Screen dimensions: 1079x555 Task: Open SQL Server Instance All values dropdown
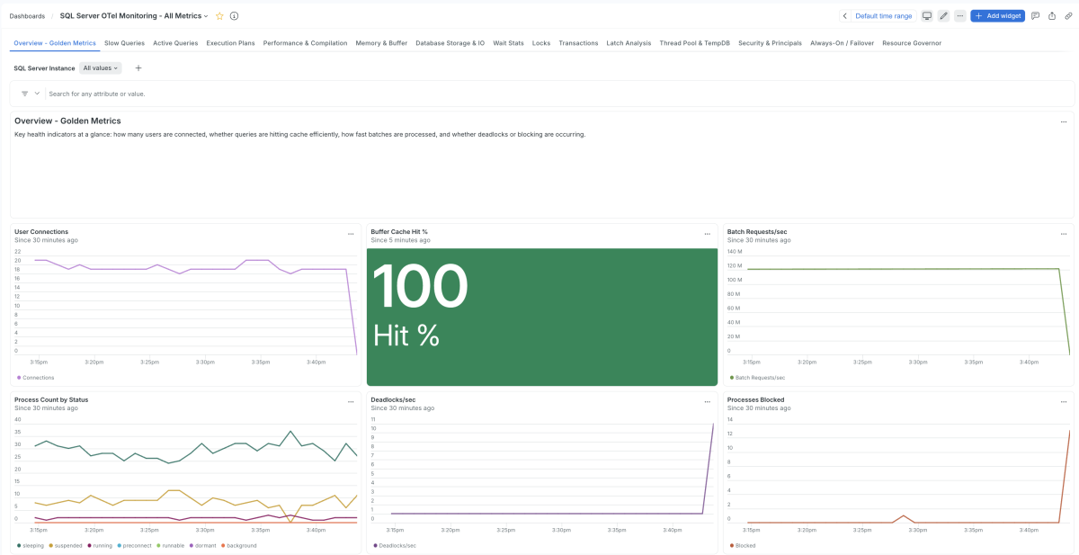tap(100, 68)
